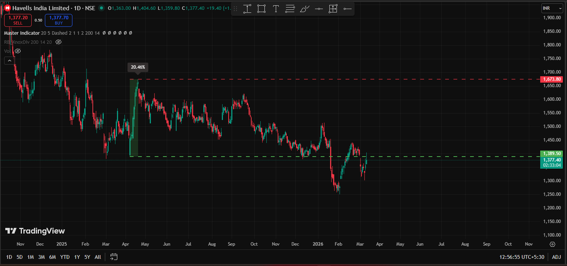Click the 1,500.00 price axis label

[x=551, y=127]
